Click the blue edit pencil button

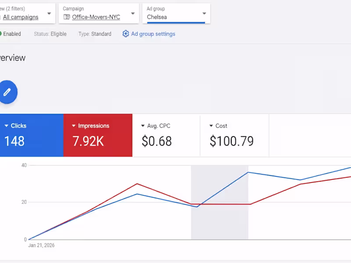pyautogui.click(x=7, y=92)
